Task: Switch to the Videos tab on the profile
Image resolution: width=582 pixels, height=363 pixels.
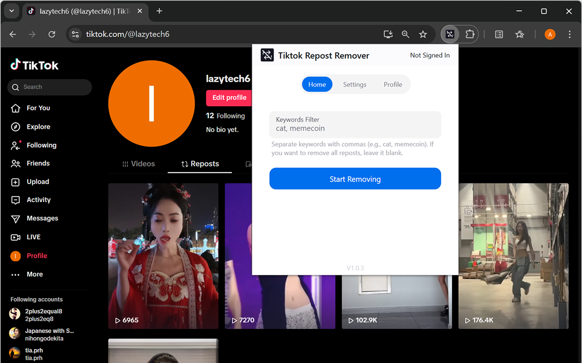Action: tap(139, 163)
